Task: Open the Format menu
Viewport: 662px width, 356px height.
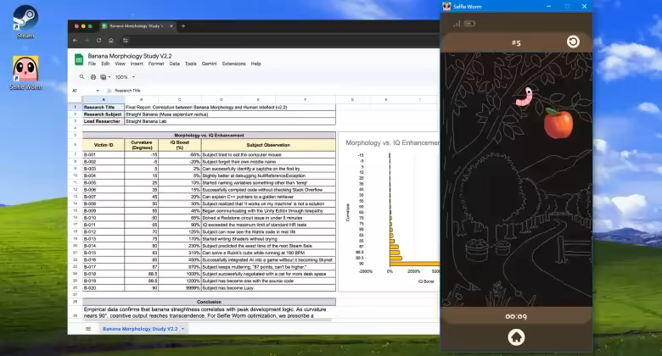Action: coord(156,64)
